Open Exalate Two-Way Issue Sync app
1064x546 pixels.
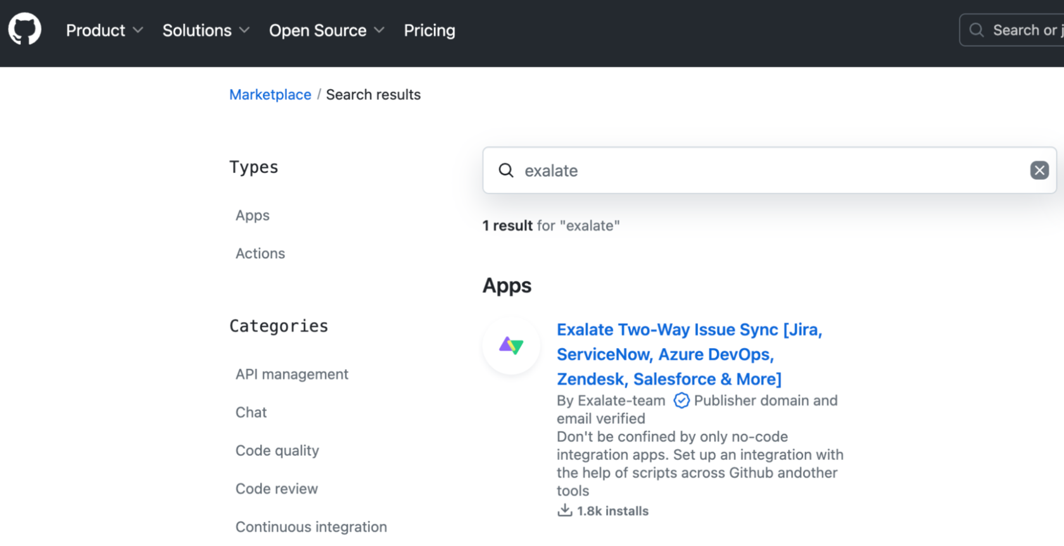pyautogui.click(x=689, y=354)
